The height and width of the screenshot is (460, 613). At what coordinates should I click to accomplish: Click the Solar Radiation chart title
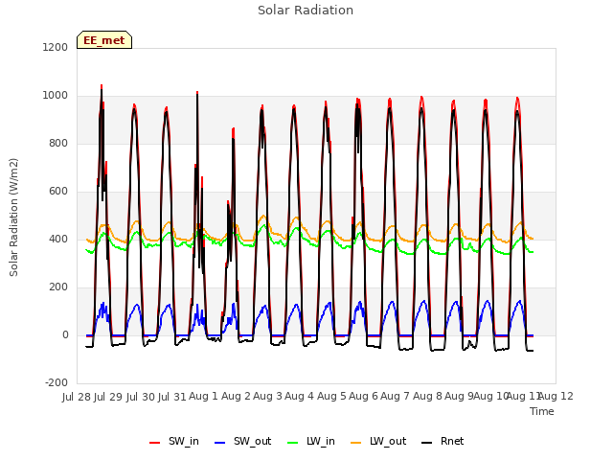[306, 11]
